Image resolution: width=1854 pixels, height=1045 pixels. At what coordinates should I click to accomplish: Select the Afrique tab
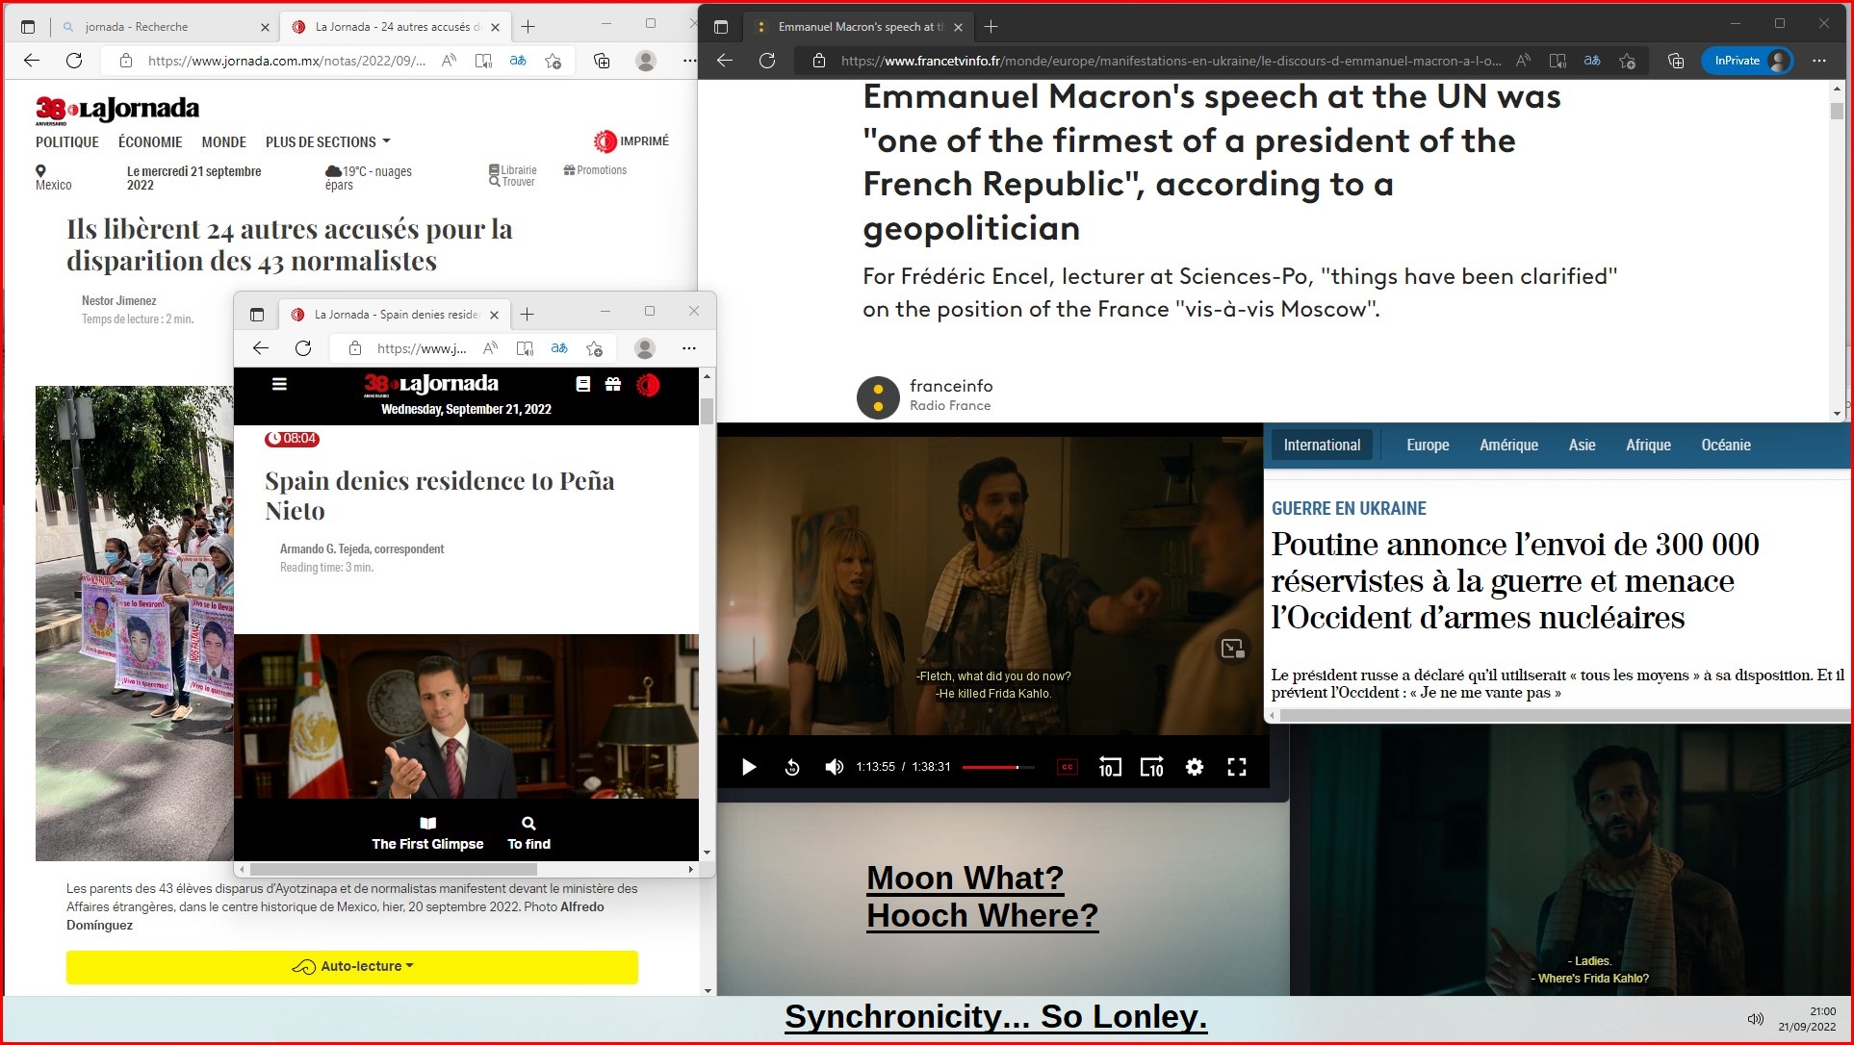[1648, 446]
